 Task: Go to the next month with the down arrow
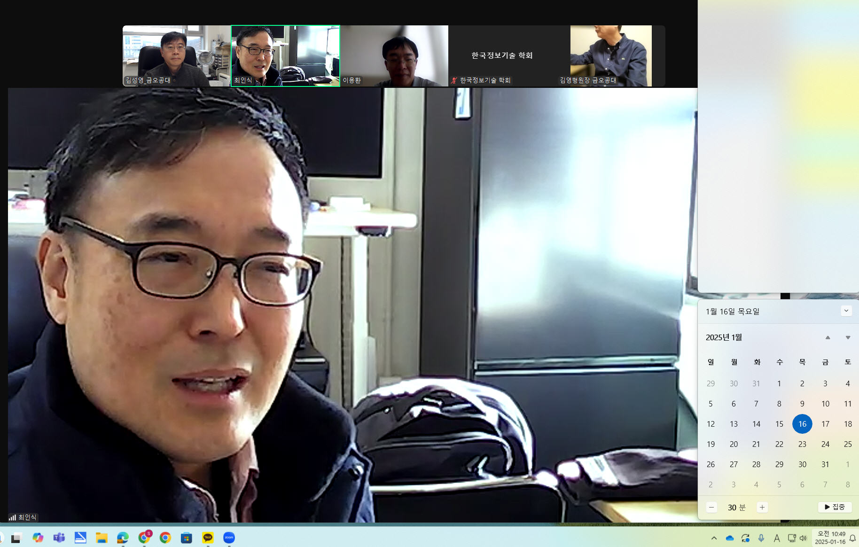(848, 337)
